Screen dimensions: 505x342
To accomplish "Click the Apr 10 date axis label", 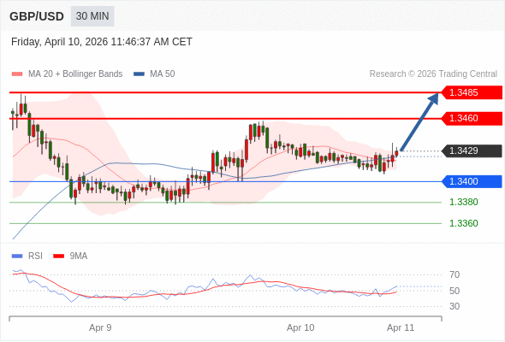I will [x=300, y=327].
